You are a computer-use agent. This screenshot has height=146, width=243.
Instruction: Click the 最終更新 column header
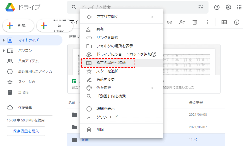click(x=196, y=103)
